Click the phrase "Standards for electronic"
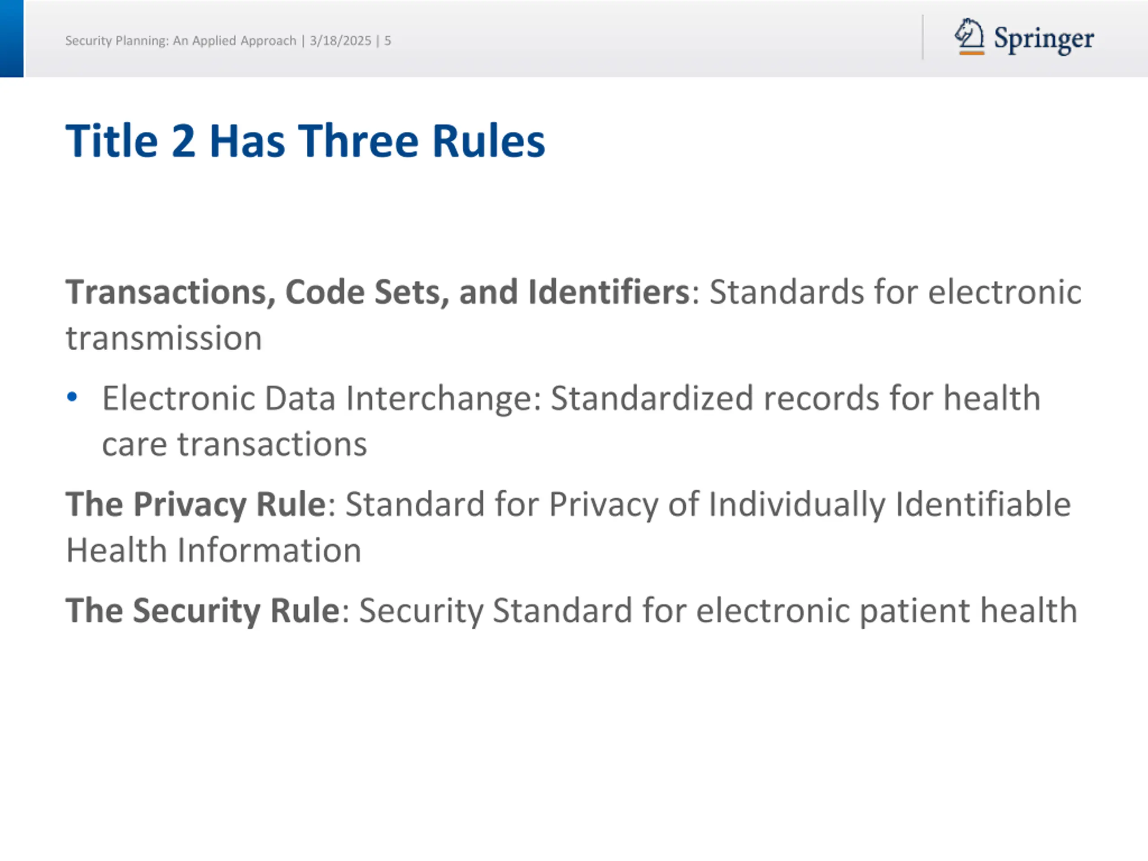Viewport: 1148px width, 861px height. coord(895,291)
